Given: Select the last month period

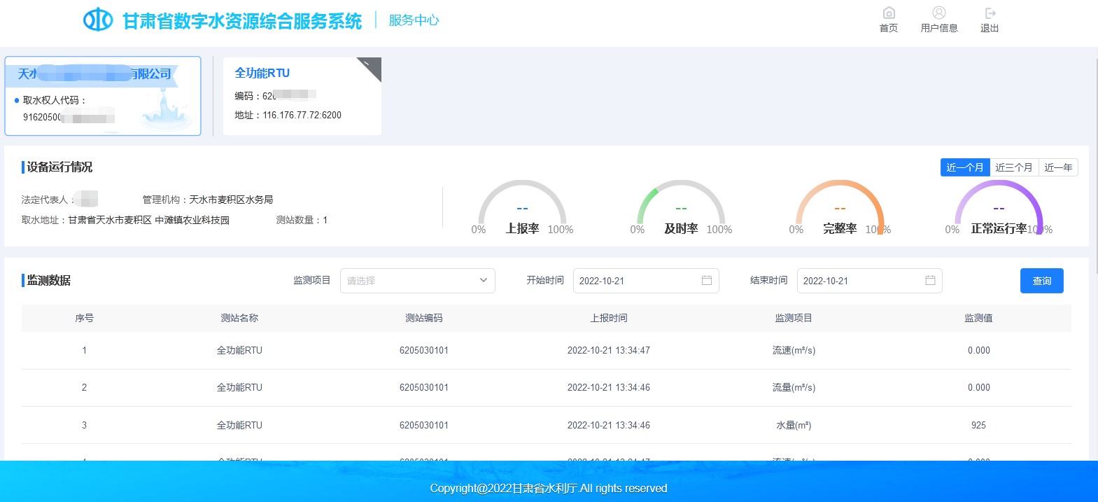Looking at the screenshot, I should (x=964, y=167).
